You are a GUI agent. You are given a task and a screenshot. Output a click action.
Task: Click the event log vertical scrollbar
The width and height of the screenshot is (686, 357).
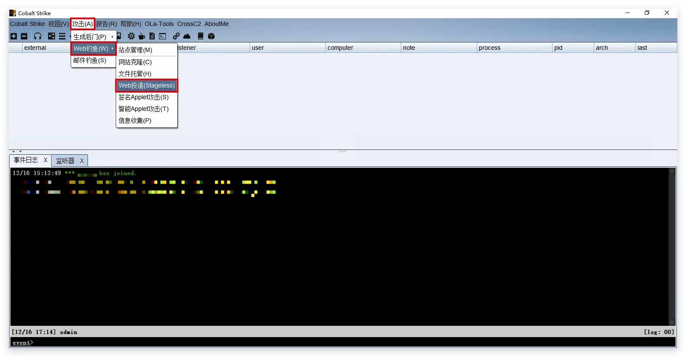coord(672,246)
